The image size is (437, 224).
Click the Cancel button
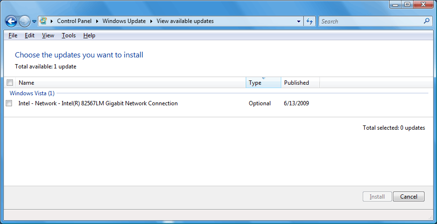(x=409, y=196)
